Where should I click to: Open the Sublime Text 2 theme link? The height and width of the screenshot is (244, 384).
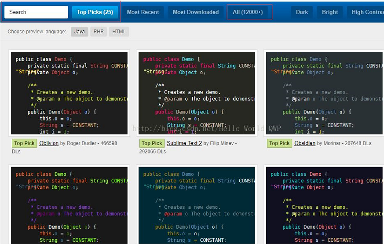(x=184, y=143)
